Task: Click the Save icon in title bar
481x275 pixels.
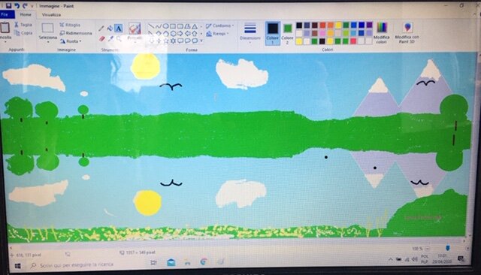Action: 8,5
